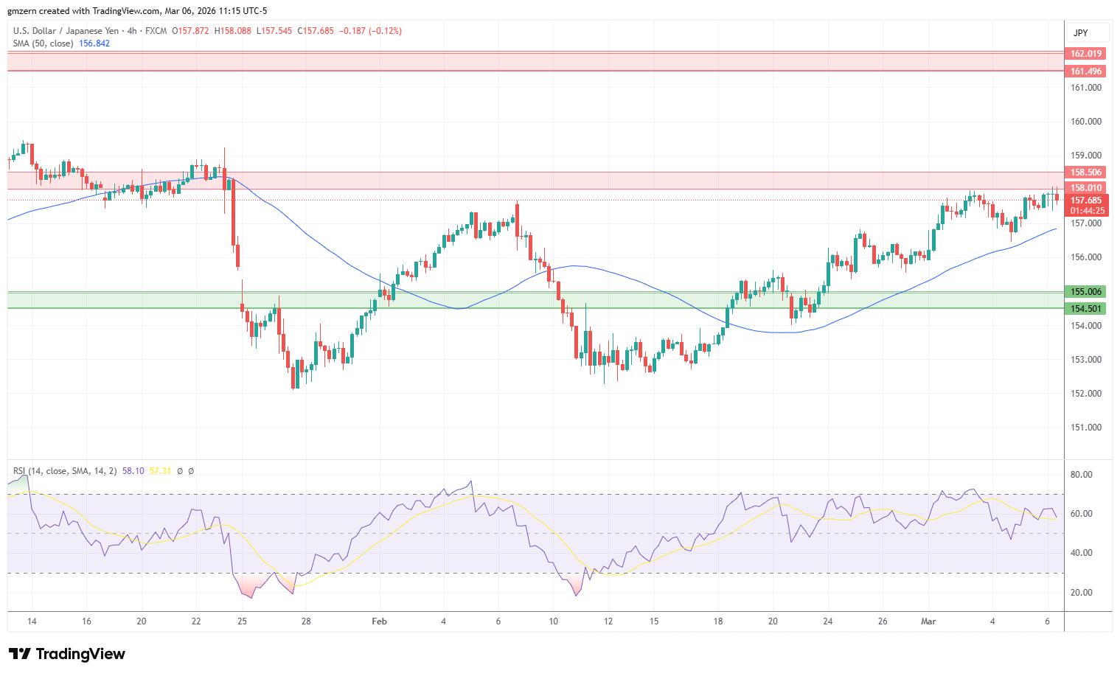This screenshot has height=676, width=1120.
Task: Click the 160.000 price axis tick
Action: click(x=1086, y=122)
